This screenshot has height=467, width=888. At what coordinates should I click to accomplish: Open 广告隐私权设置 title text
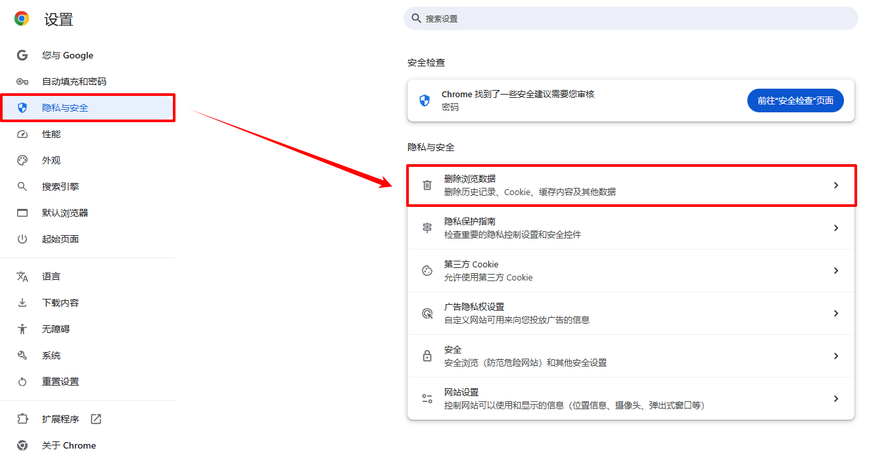click(474, 307)
